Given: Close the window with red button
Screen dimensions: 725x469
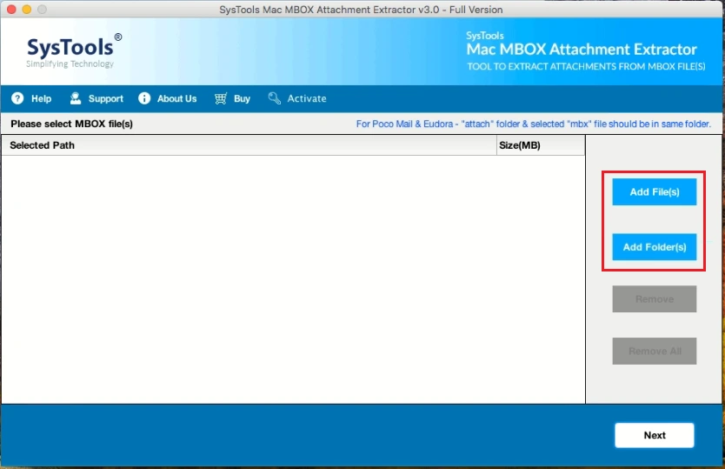Looking at the screenshot, I should (11, 10).
